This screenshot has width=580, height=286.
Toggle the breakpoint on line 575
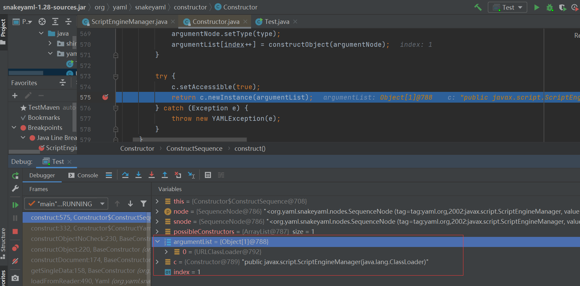pos(105,97)
